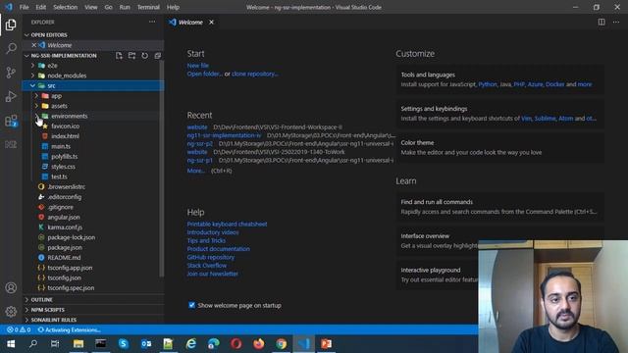Click the Open folder link

point(205,74)
